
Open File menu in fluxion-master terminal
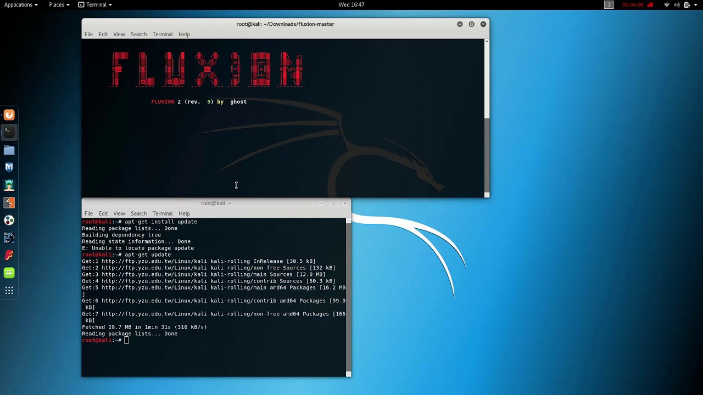click(x=88, y=34)
